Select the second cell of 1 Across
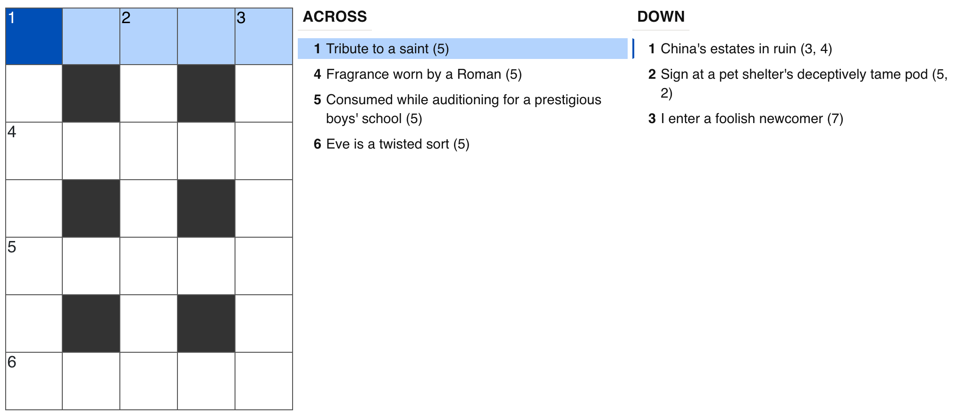 tap(91, 36)
